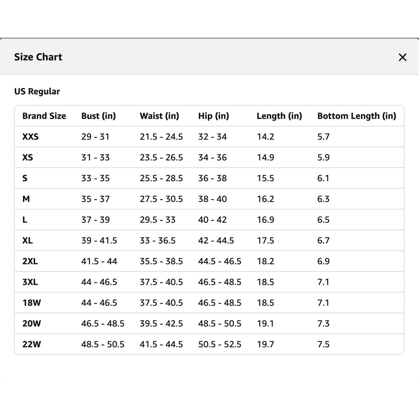Click the S brand size label
This screenshot has height=419, width=419.
pos(25,178)
